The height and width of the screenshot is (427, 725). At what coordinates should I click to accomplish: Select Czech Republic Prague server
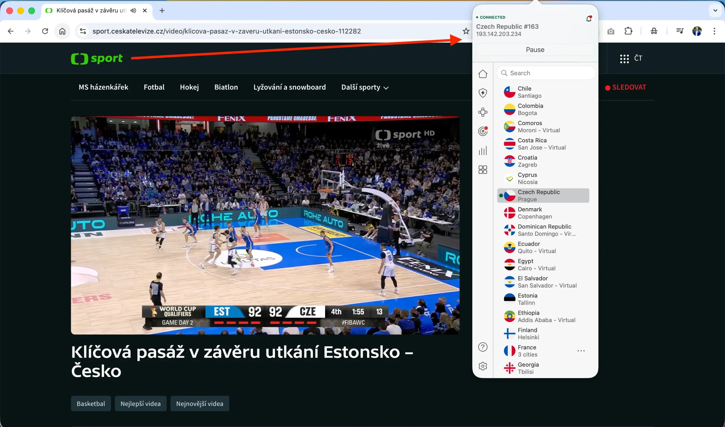point(543,195)
